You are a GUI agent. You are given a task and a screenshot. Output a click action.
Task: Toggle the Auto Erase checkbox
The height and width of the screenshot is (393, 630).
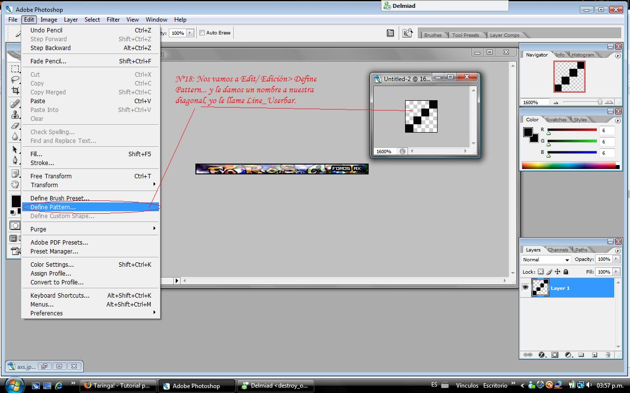(202, 33)
